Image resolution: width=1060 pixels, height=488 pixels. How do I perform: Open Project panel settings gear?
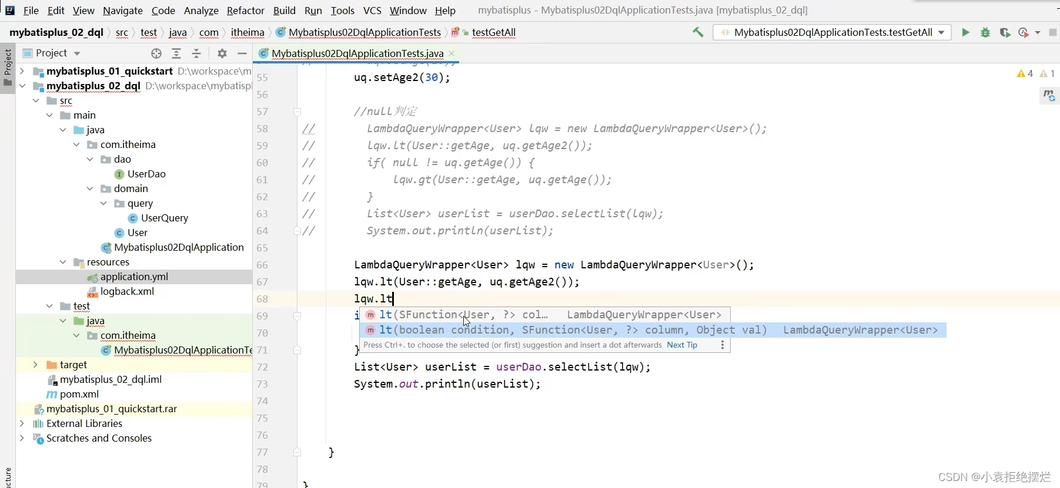(222, 53)
